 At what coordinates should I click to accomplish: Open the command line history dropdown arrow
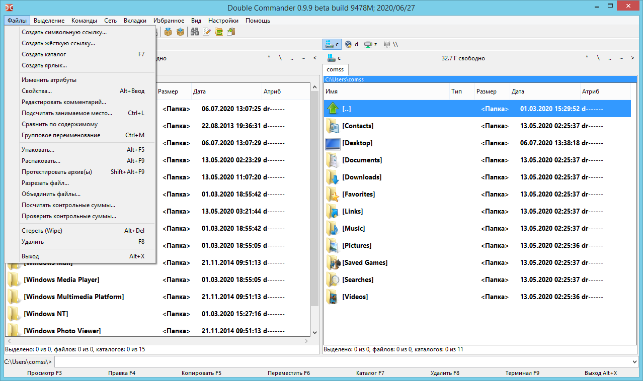[635, 362]
